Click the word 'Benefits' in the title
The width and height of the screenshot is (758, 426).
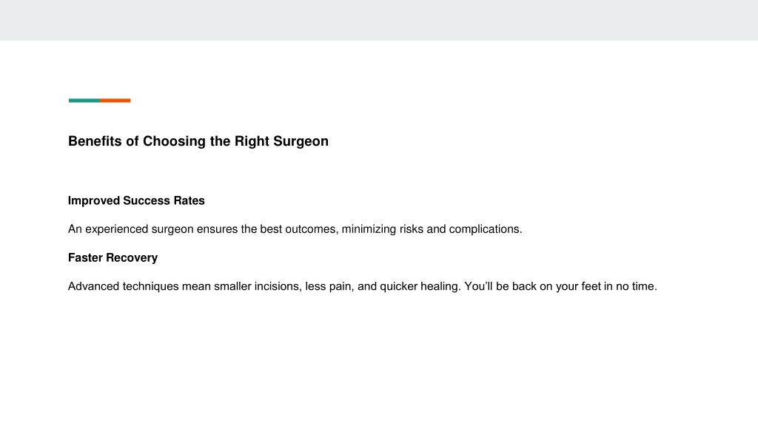click(95, 141)
